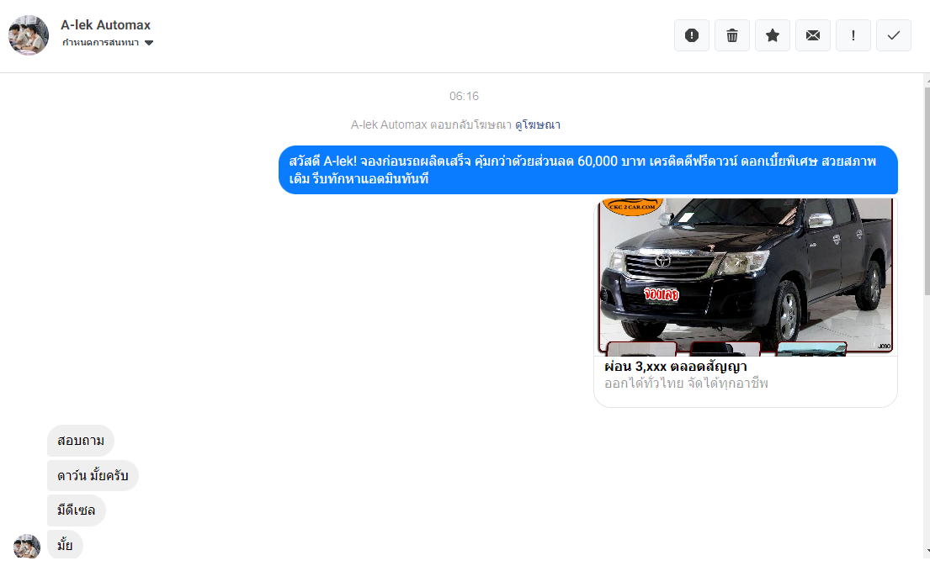The height and width of the screenshot is (566, 930).
Task: Select the มั้ย message bubble
Action: coord(65,545)
